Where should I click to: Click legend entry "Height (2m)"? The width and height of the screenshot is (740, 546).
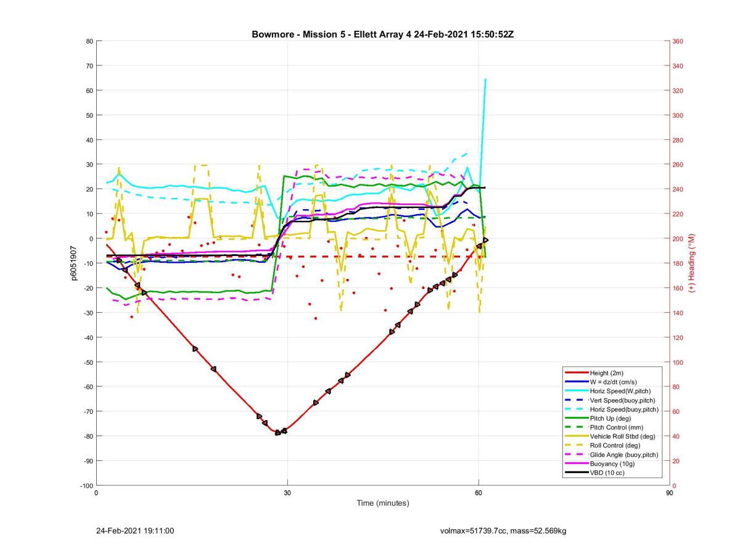tap(607, 373)
